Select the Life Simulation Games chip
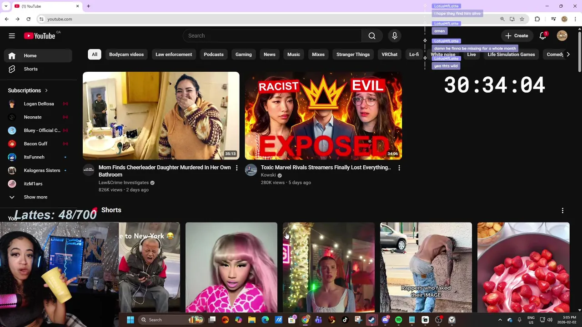Screen dimensions: 582x327 pyautogui.click(x=511, y=54)
